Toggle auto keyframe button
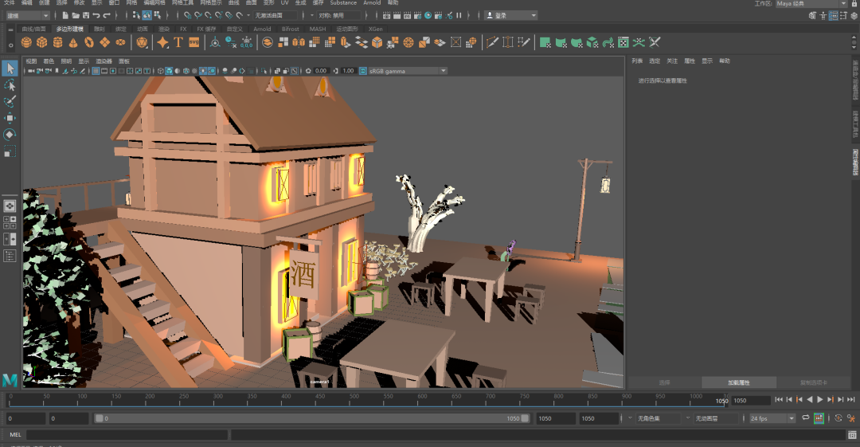The height and width of the screenshot is (447, 860). (819, 418)
